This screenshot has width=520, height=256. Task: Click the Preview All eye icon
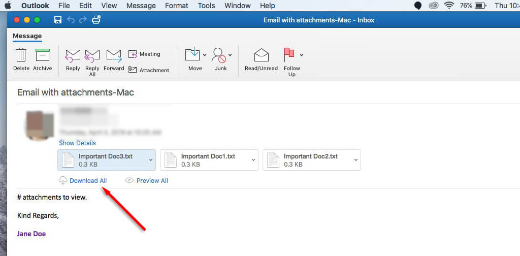coord(129,181)
